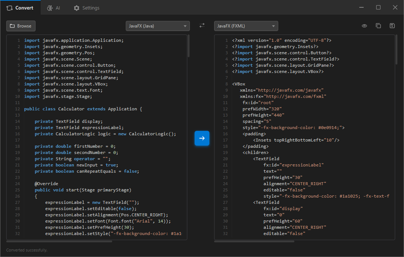
Task: Minimize the converter window
Action: coord(361,7)
